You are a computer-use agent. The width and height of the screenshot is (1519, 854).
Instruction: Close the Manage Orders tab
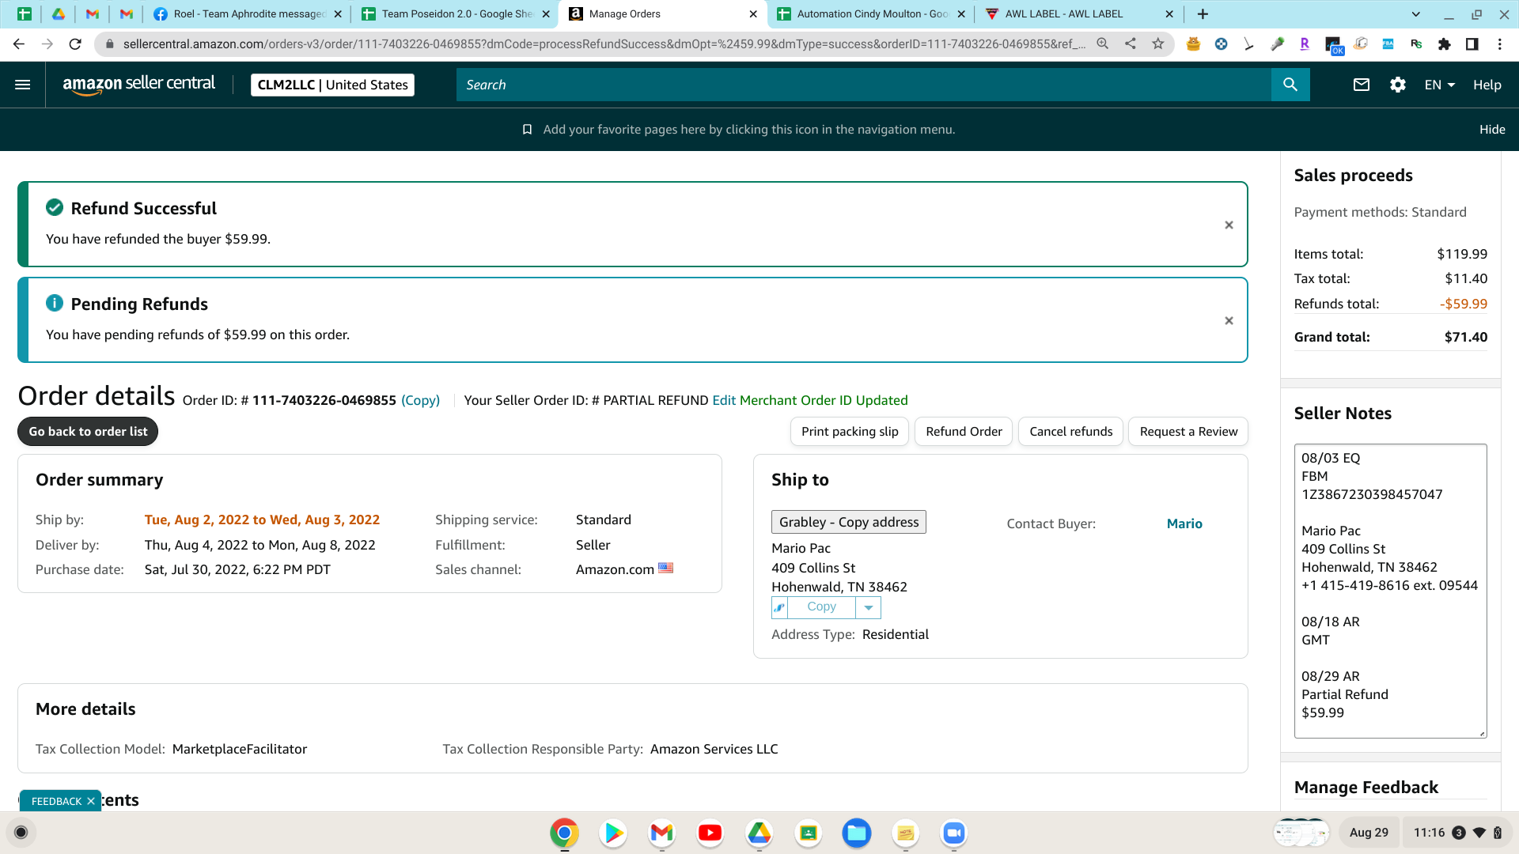point(753,14)
